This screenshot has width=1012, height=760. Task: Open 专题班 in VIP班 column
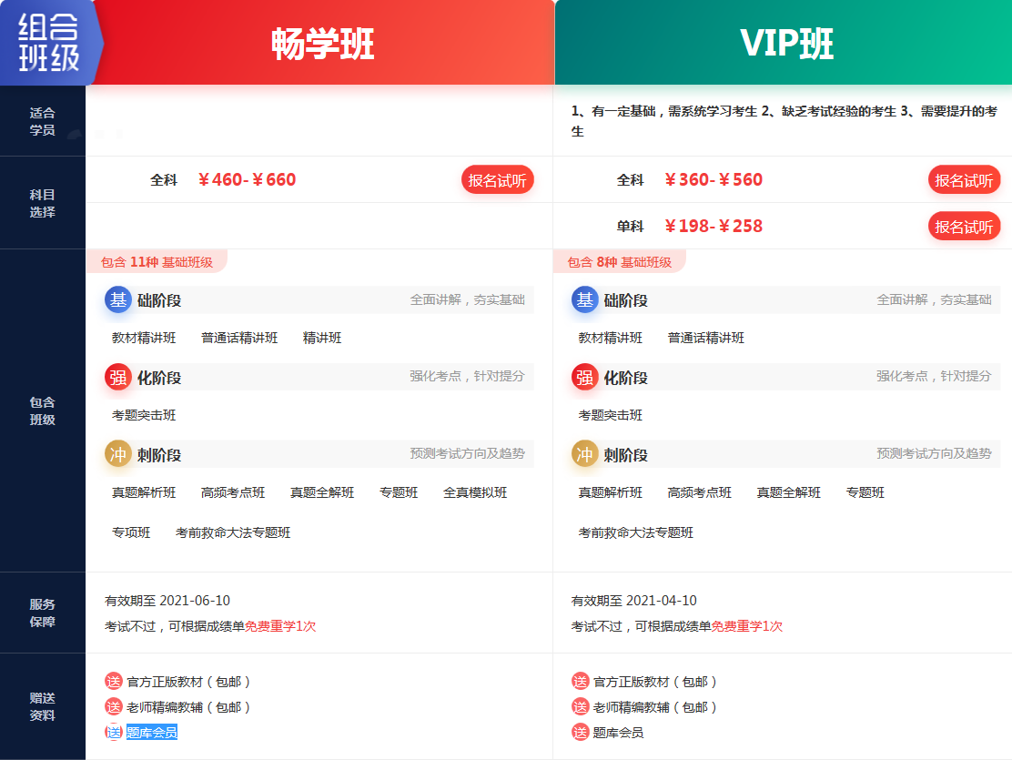point(865,492)
